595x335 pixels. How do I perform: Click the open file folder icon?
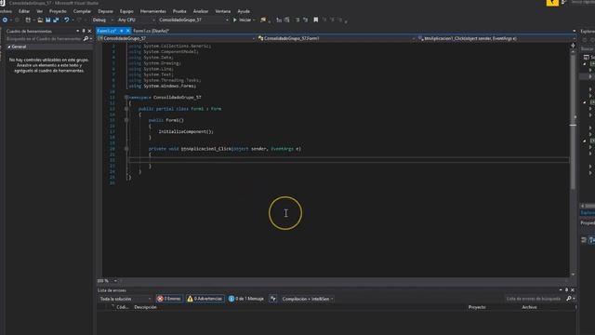(40, 20)
